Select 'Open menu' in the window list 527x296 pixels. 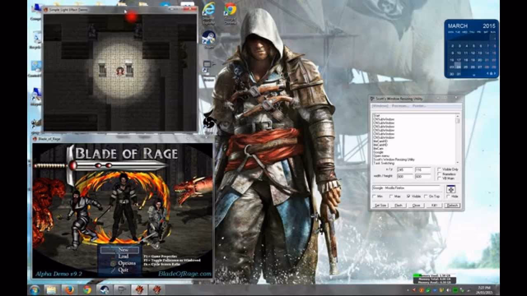pyautogui.click(x=381, y=156)
